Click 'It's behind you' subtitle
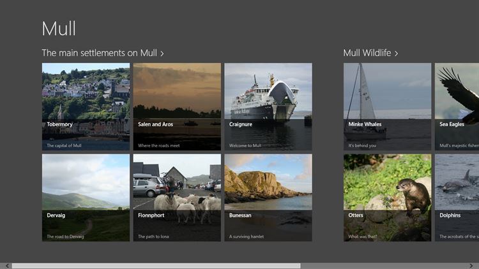The image size is (479, 269). coord(362,145)
